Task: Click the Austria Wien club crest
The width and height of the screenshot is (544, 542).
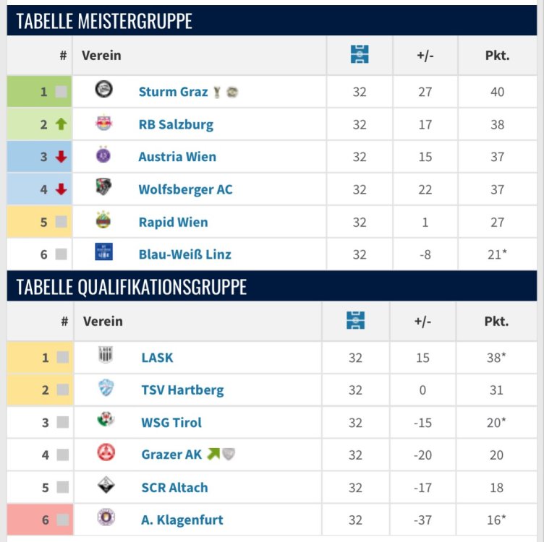Action: [104, 155]
